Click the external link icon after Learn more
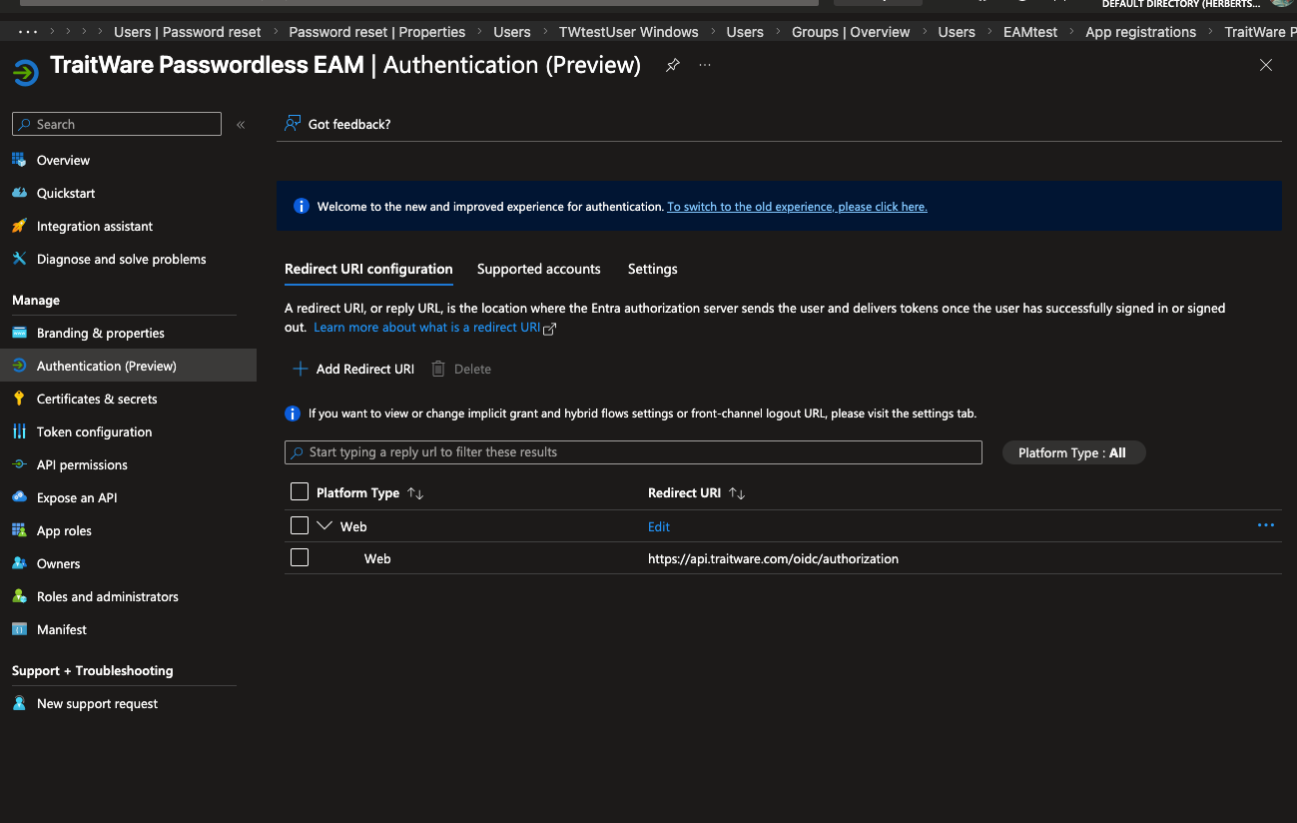The image size is (1297, 823). (x=549, y=328)
